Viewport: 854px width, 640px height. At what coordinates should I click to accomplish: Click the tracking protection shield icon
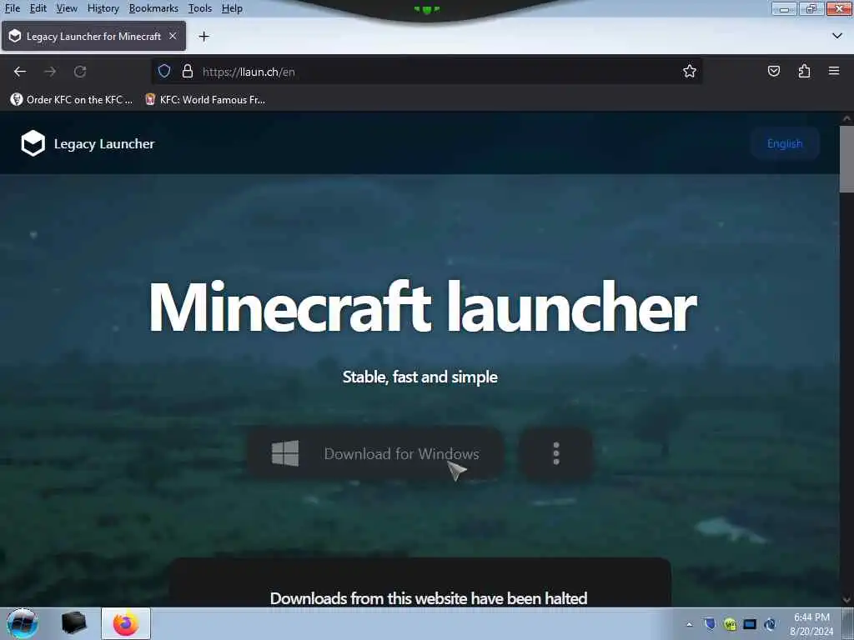[164, 72]
